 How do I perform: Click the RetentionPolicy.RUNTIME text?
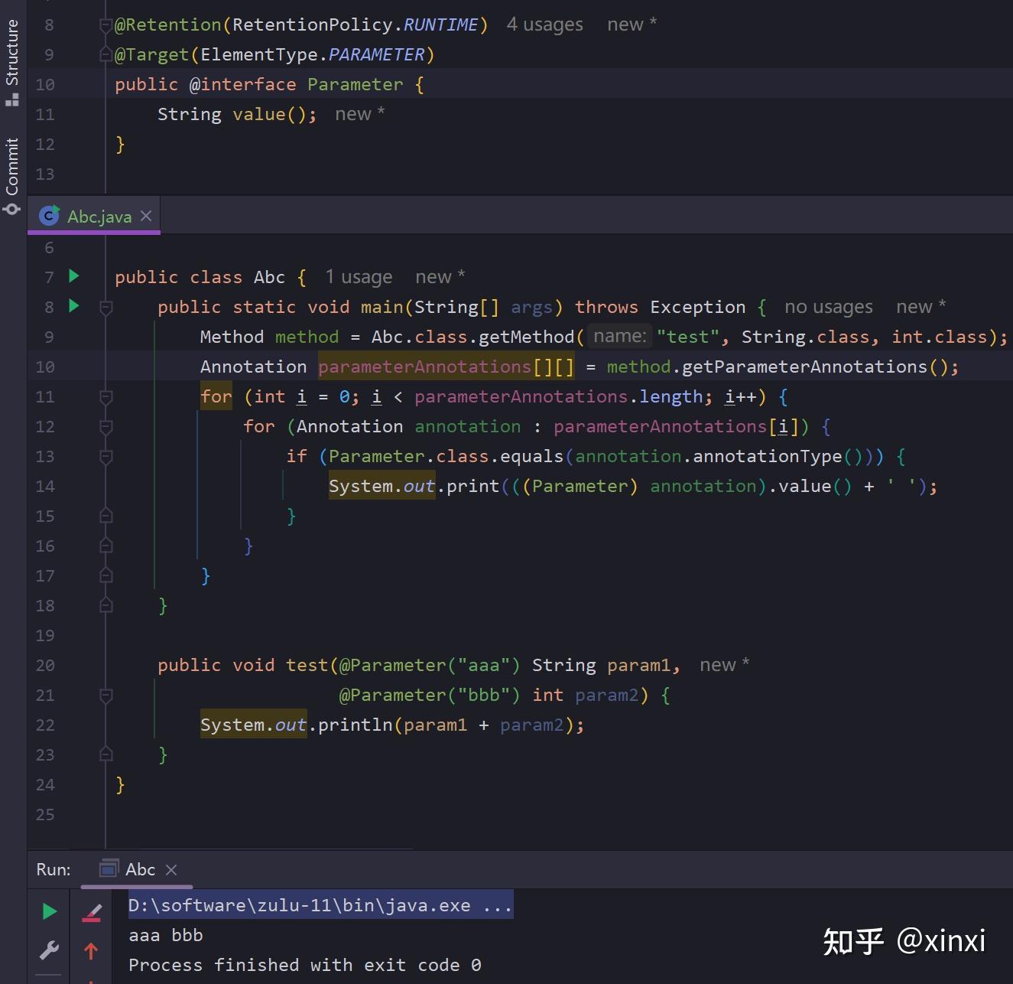pos(355,24)
